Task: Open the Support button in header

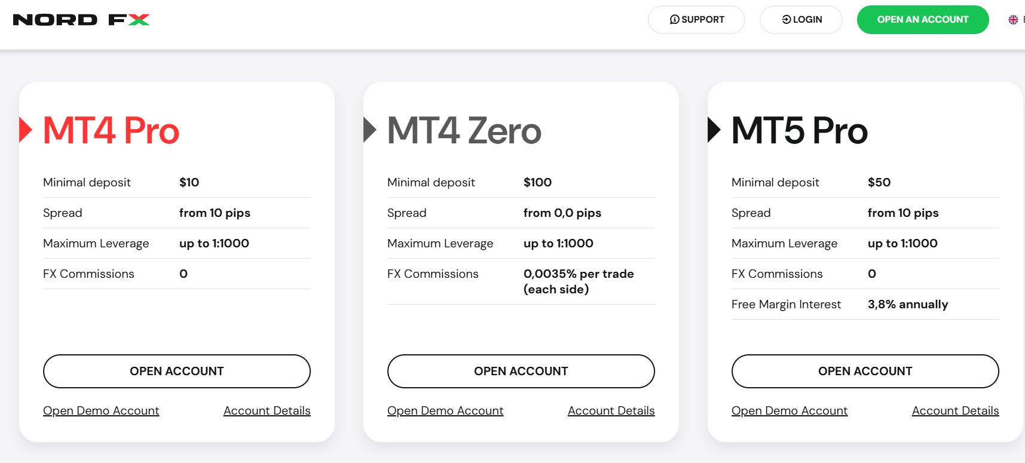Action: tap(696, 20)
